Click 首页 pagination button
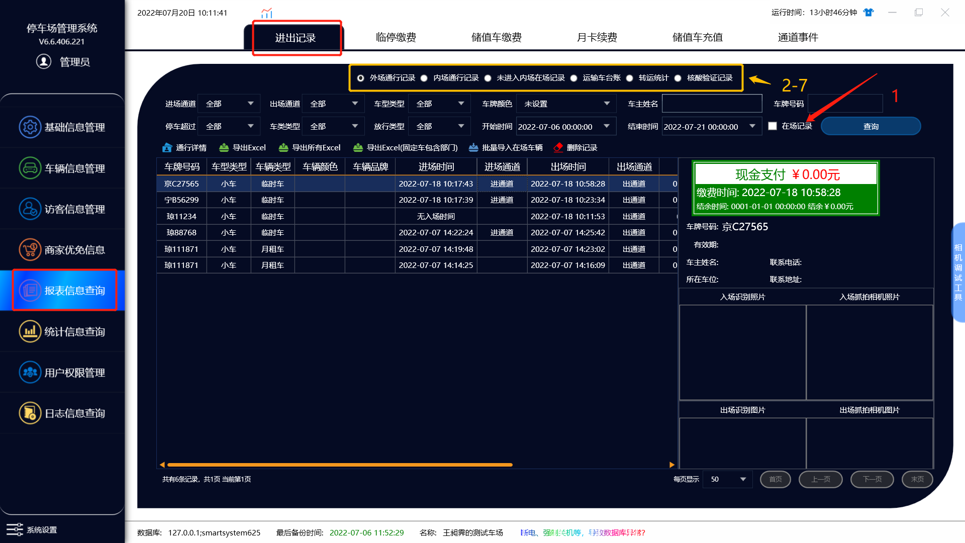The width and height of the screenshot is (965, 543). click(x=776, y=479)
